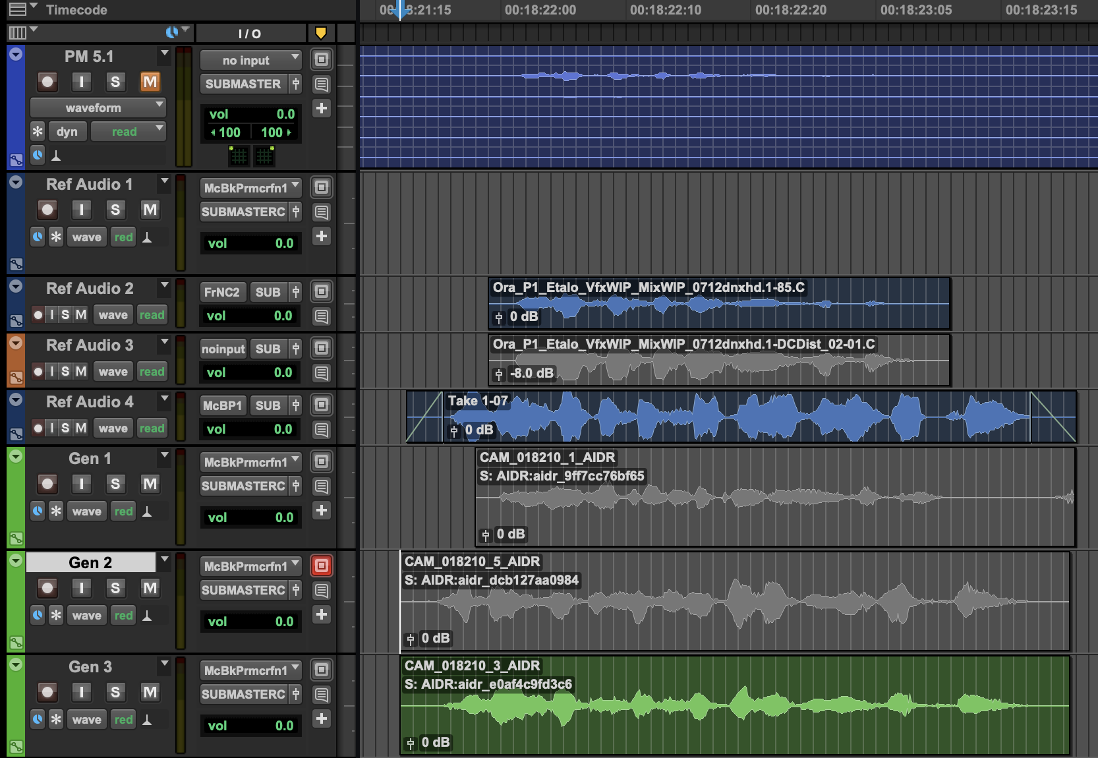Unmute the PM 5.1 track
Screen dimensions: 1098x758
click(150, 82)
